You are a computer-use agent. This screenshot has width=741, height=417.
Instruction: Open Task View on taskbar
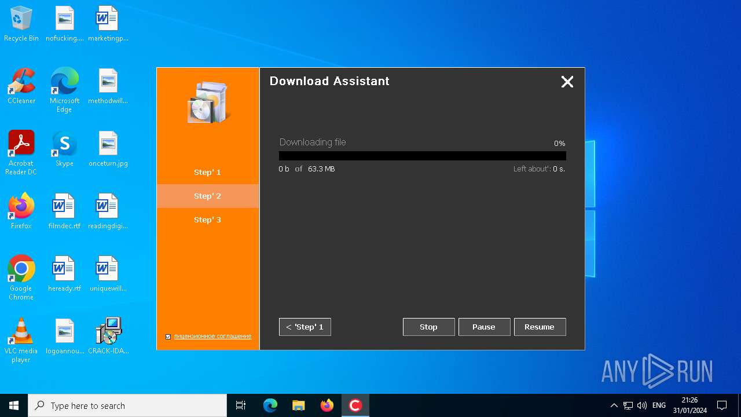pos(241,405)
